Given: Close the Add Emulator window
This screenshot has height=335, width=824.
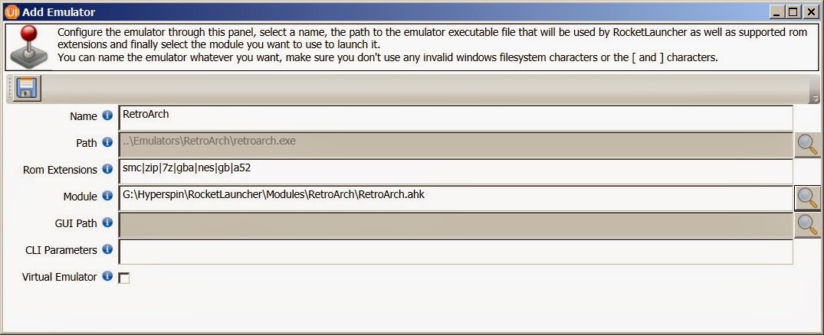Looking at the screenshot, I should click(811, 12).
